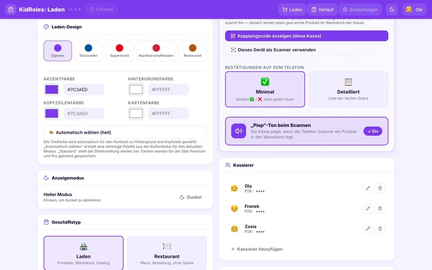Delete cashier Ola with trash icon
Screen dimensions: 432x270
coord(380,188)
